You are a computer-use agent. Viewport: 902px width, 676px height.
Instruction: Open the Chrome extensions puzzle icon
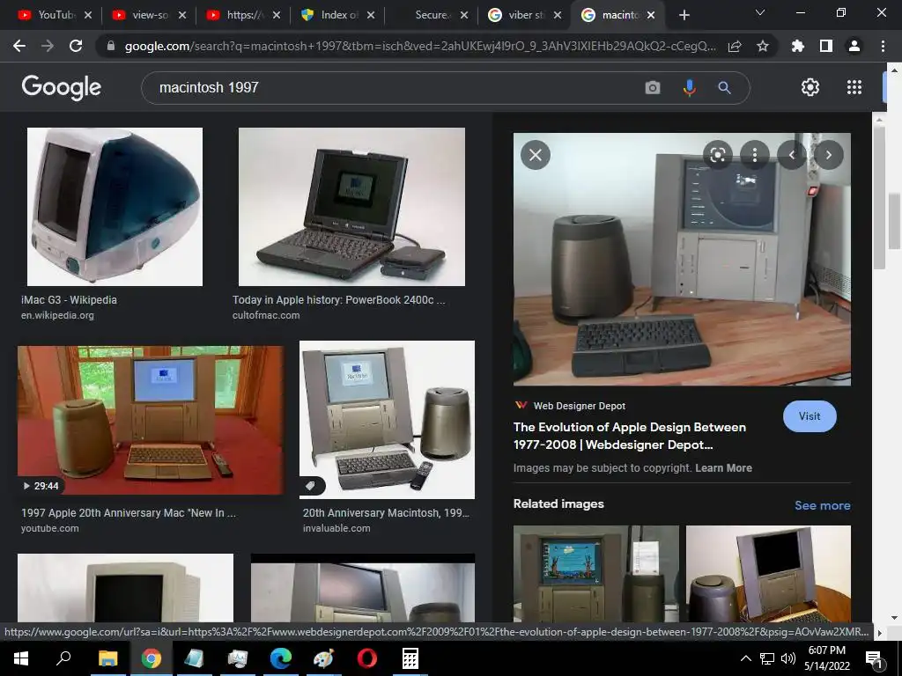coord(797,46)
